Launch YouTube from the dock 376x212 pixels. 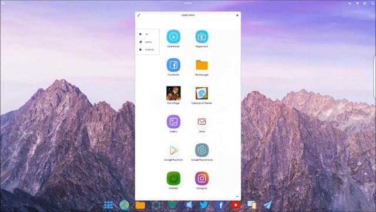point(236,205)
